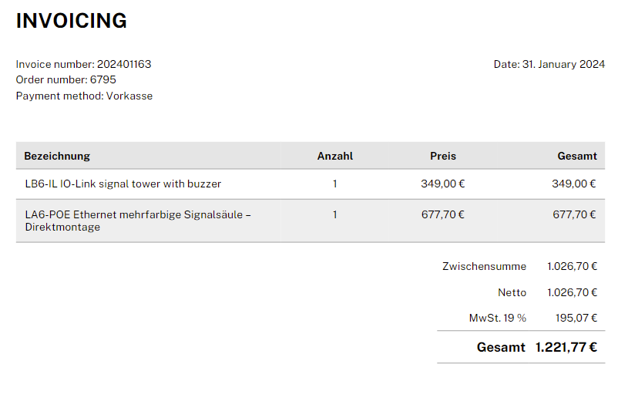This screenshot has width=628, height=408.
Task: Click the final total 1.221,77 €
Action: click(566, 347)
